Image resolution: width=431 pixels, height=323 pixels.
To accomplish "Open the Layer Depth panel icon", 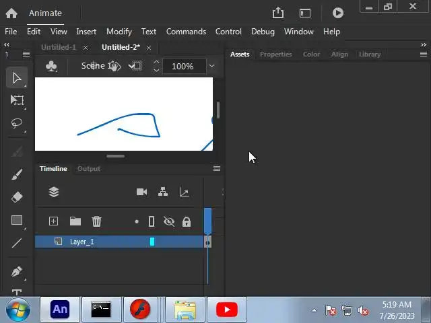I will click(184, 192).
